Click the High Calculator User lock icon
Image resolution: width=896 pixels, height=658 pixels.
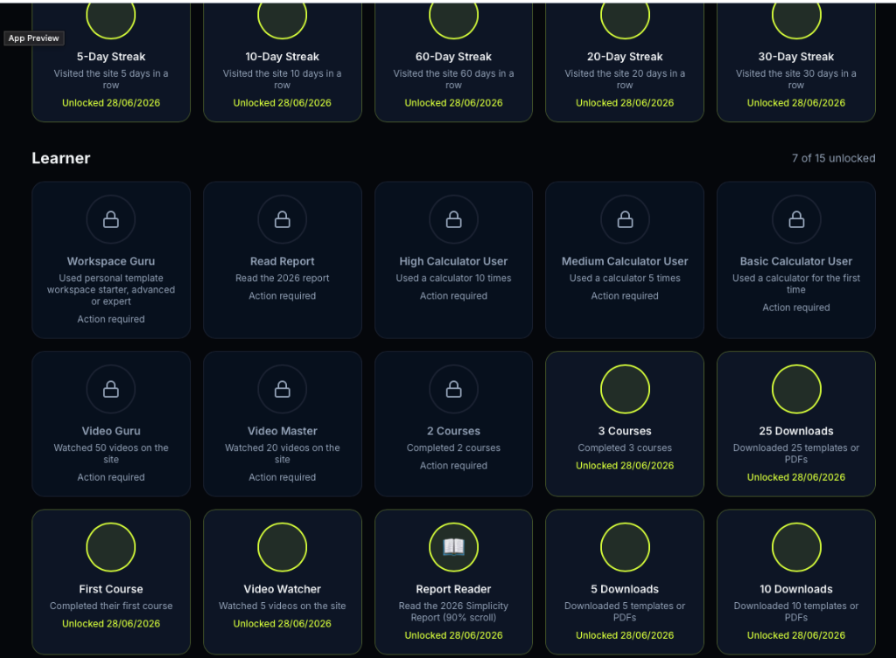[454, 219]
